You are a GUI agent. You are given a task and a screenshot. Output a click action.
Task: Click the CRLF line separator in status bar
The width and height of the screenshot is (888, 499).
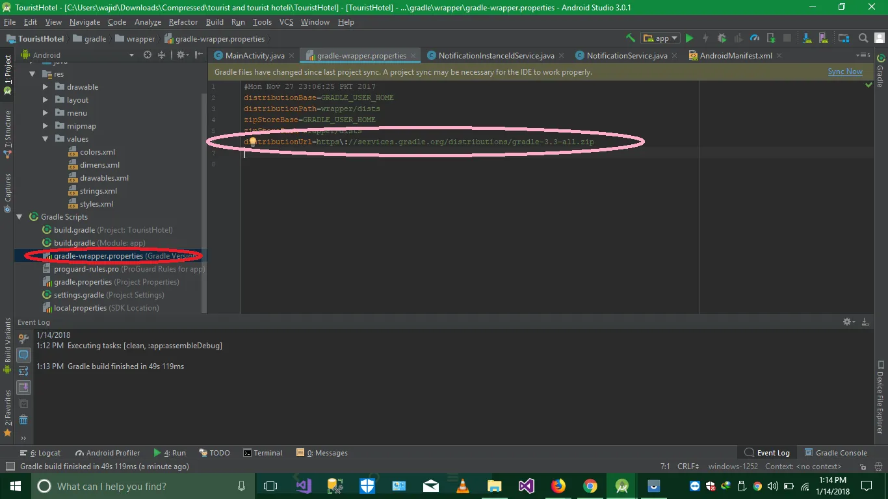(x=688, y=467)
